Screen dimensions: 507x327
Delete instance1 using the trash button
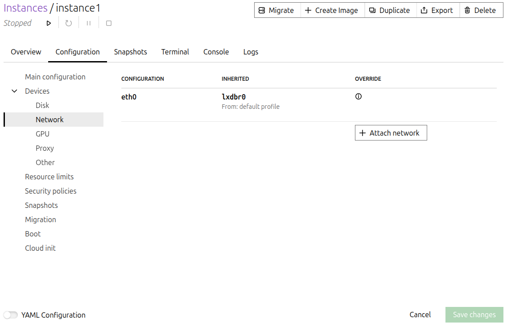pyautogui.click(x=481, y=10)
